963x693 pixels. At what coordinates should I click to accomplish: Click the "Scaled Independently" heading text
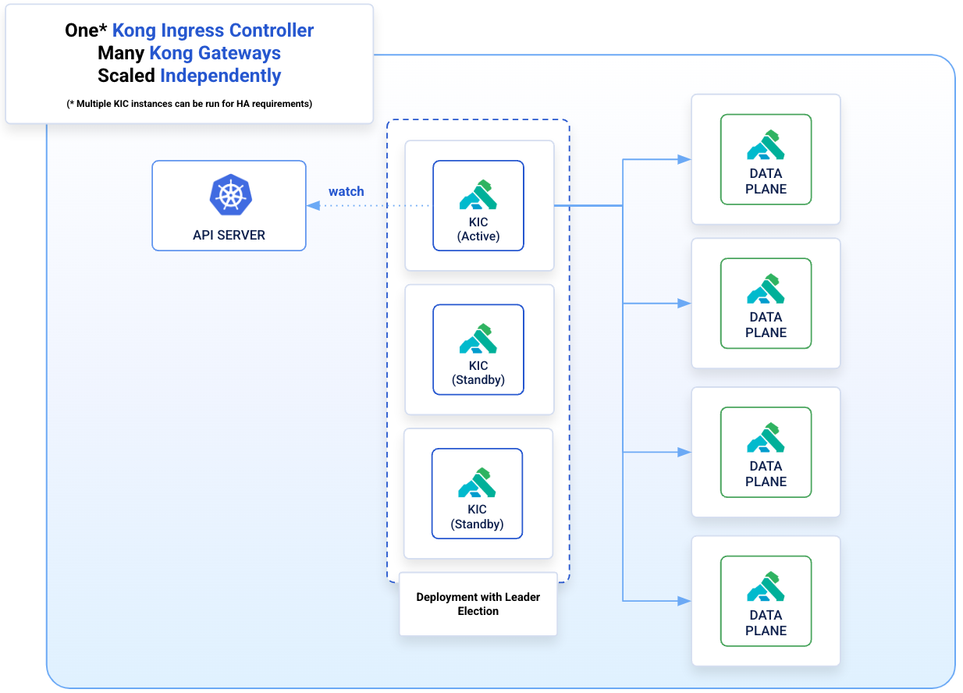click(x=190, y=76)
